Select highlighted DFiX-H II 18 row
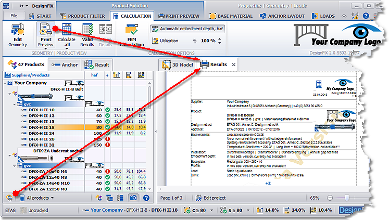 74,127
